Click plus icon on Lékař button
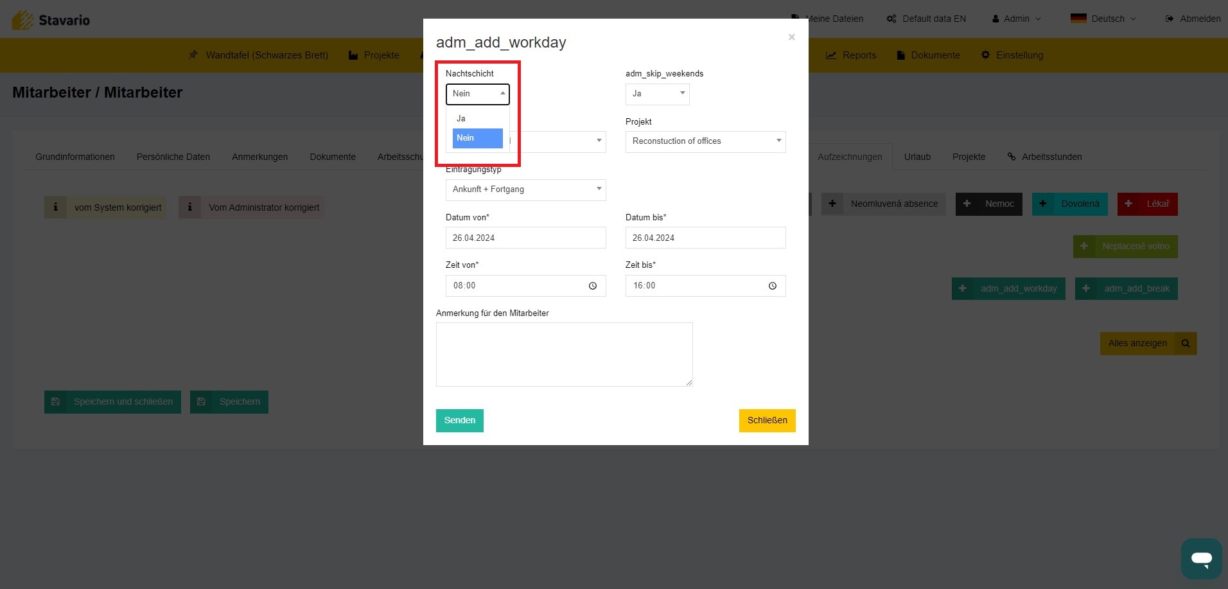The height and width of the screenshot is (589, 1228). [x=1128, y=204]
